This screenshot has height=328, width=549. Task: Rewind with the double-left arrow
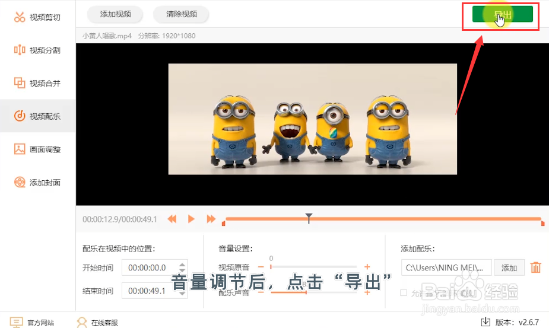coord(172,219)
